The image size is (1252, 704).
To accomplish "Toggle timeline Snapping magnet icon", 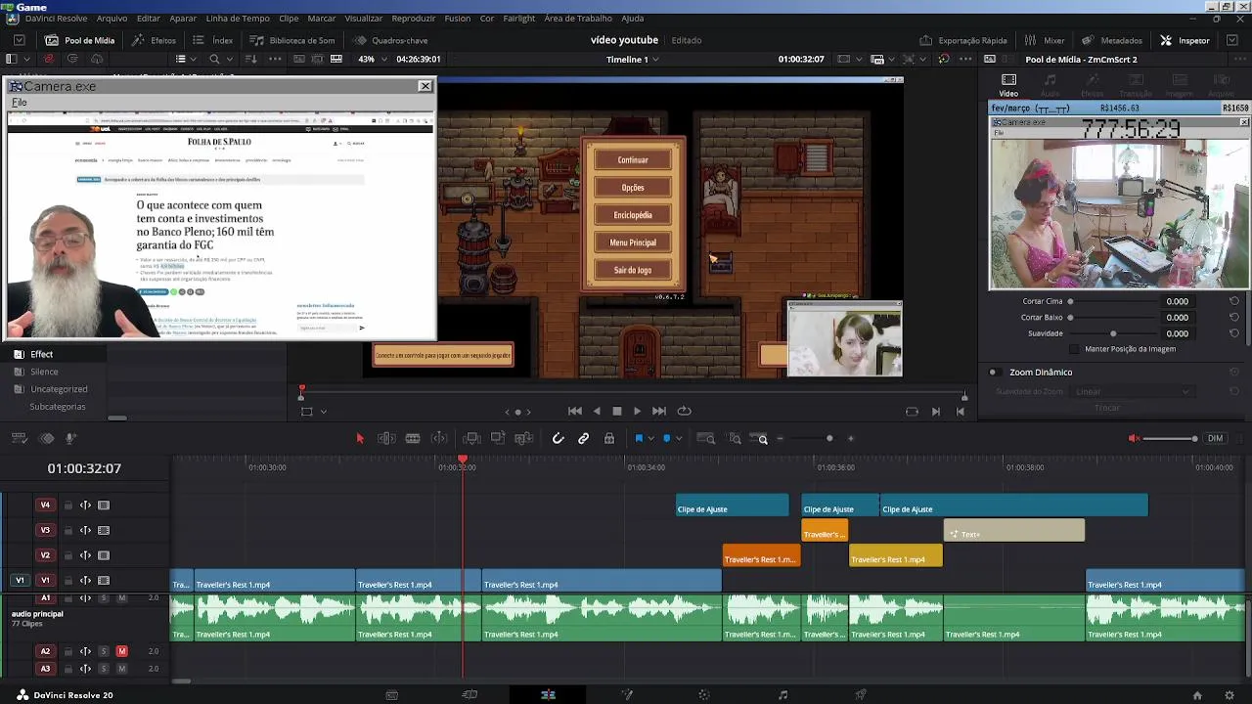I will click(558, 438).
